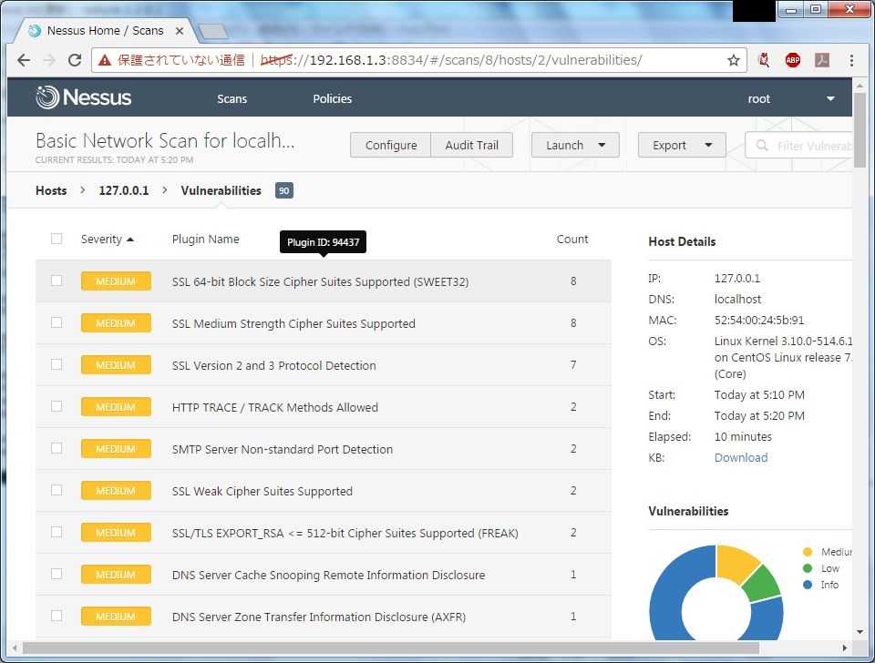Click the Severity sort arrow
The image size is (875, 663).
(x=130, y=240)
